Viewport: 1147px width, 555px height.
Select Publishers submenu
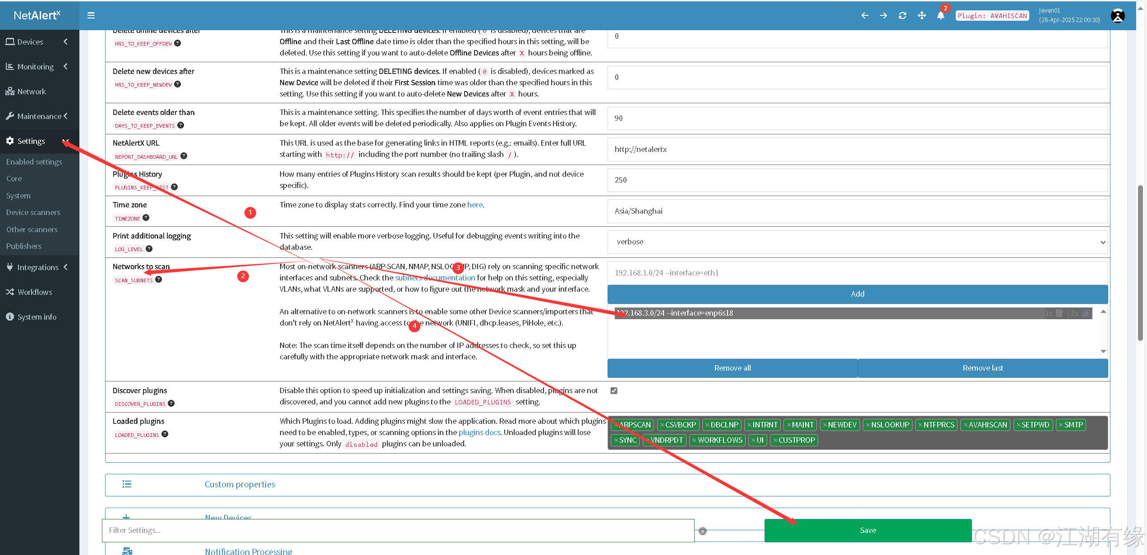click(24, 246)
